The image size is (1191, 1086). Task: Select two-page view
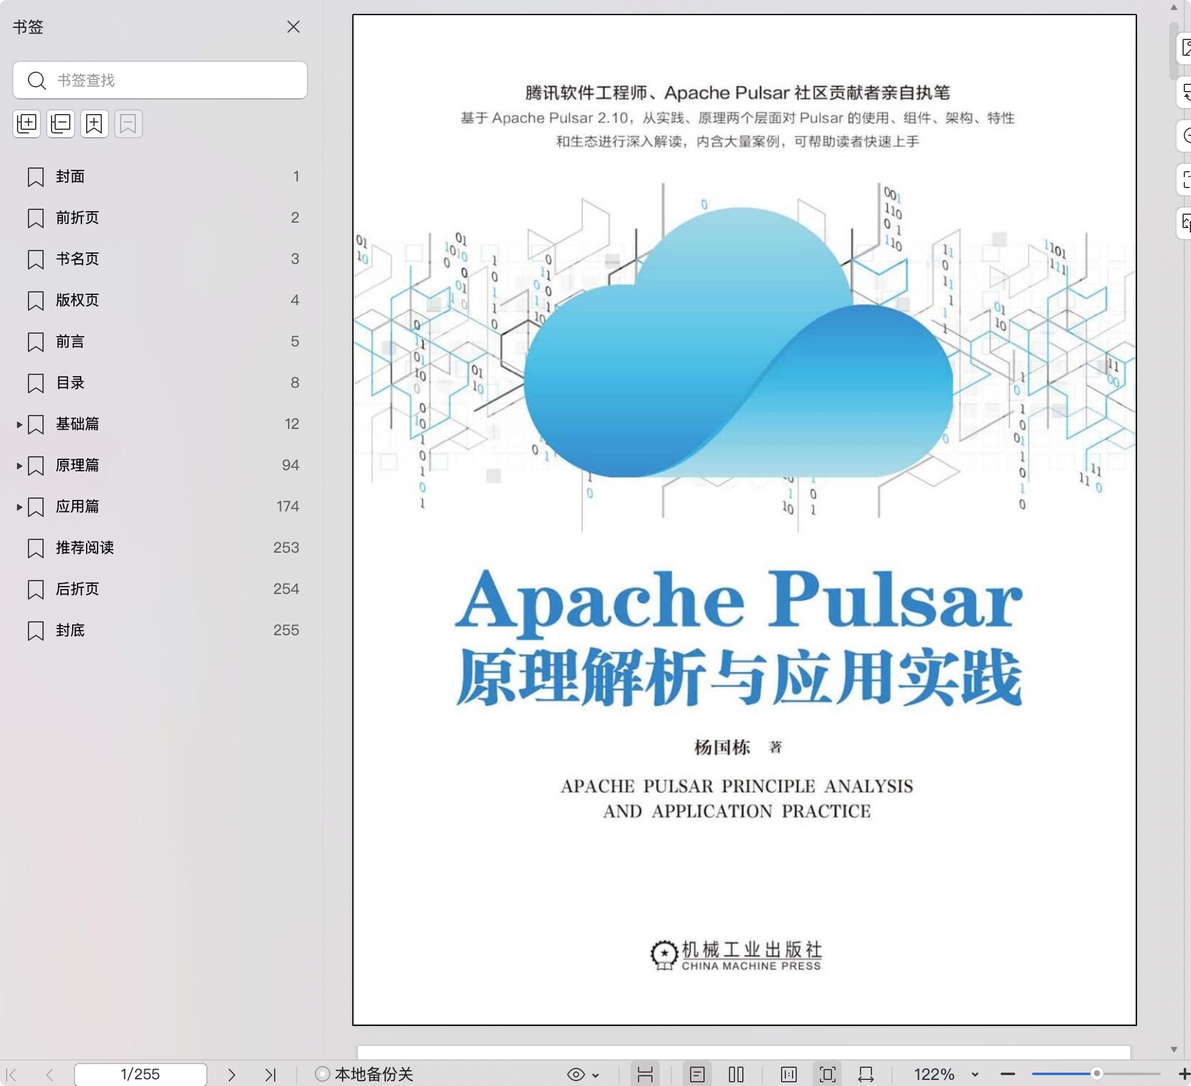point(736,1074)
